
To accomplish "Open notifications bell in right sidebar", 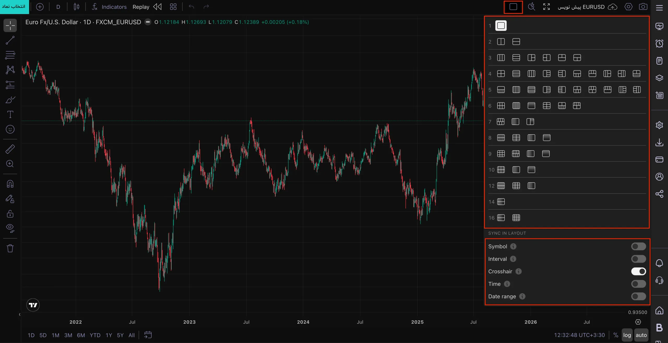I will 659,263.
